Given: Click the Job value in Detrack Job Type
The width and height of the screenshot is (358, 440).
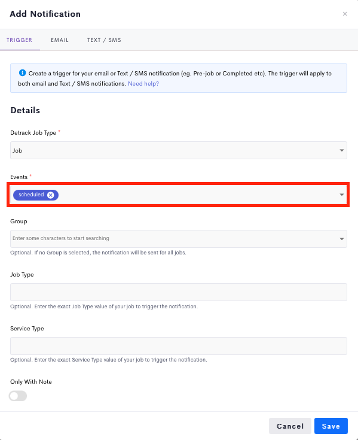Looking at the screenshot, I should click(17, 151).
